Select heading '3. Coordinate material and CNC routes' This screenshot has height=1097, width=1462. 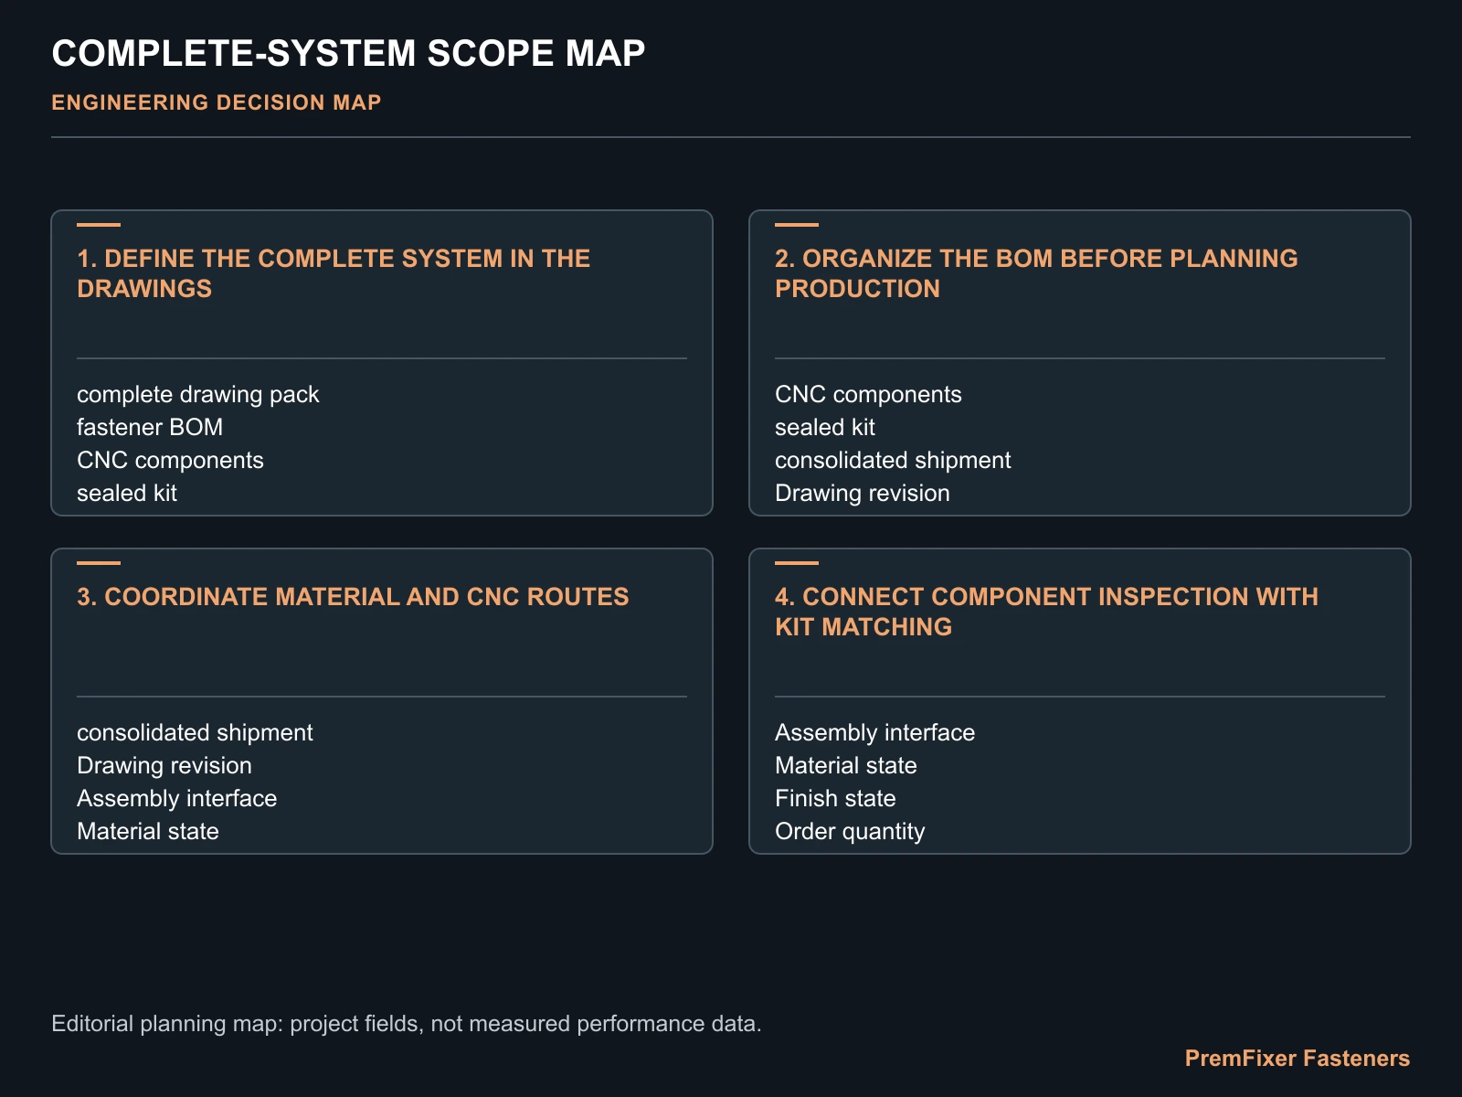tap(353, 597)
